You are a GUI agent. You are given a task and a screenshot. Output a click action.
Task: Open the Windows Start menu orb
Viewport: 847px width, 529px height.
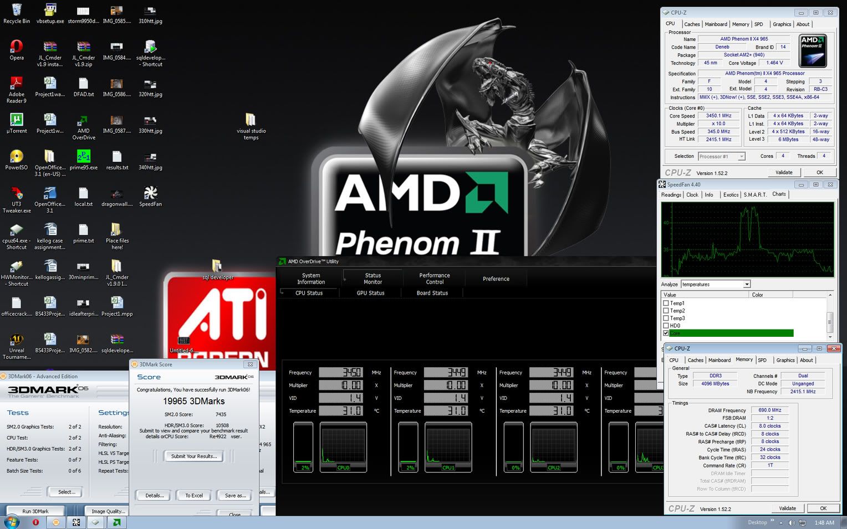coord(11,522)
